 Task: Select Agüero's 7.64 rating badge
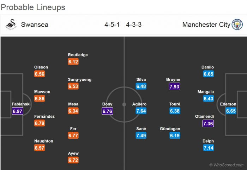coord(141,111)
